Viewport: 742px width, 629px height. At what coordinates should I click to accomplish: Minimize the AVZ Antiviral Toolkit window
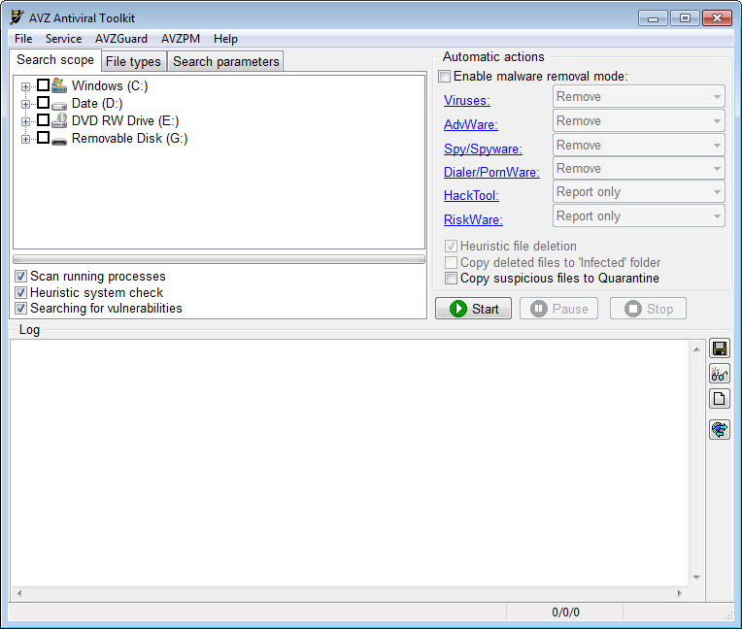[653, 18]
